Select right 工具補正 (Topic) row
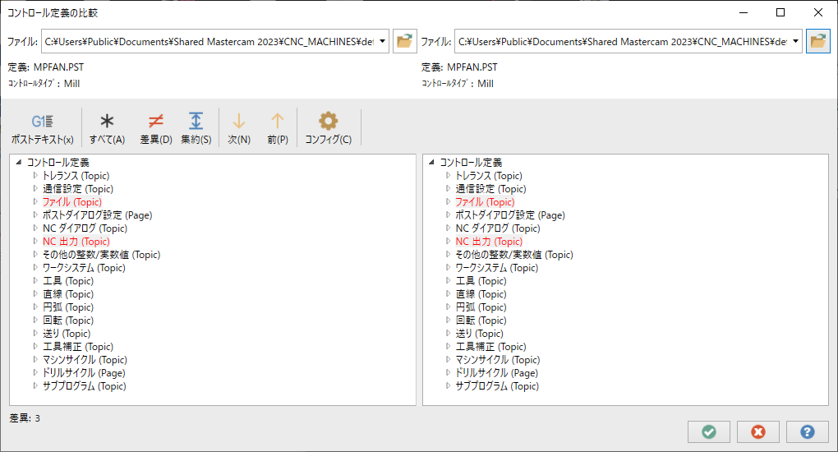Viewport: 838px width, 452px height. tap(490, 347)
